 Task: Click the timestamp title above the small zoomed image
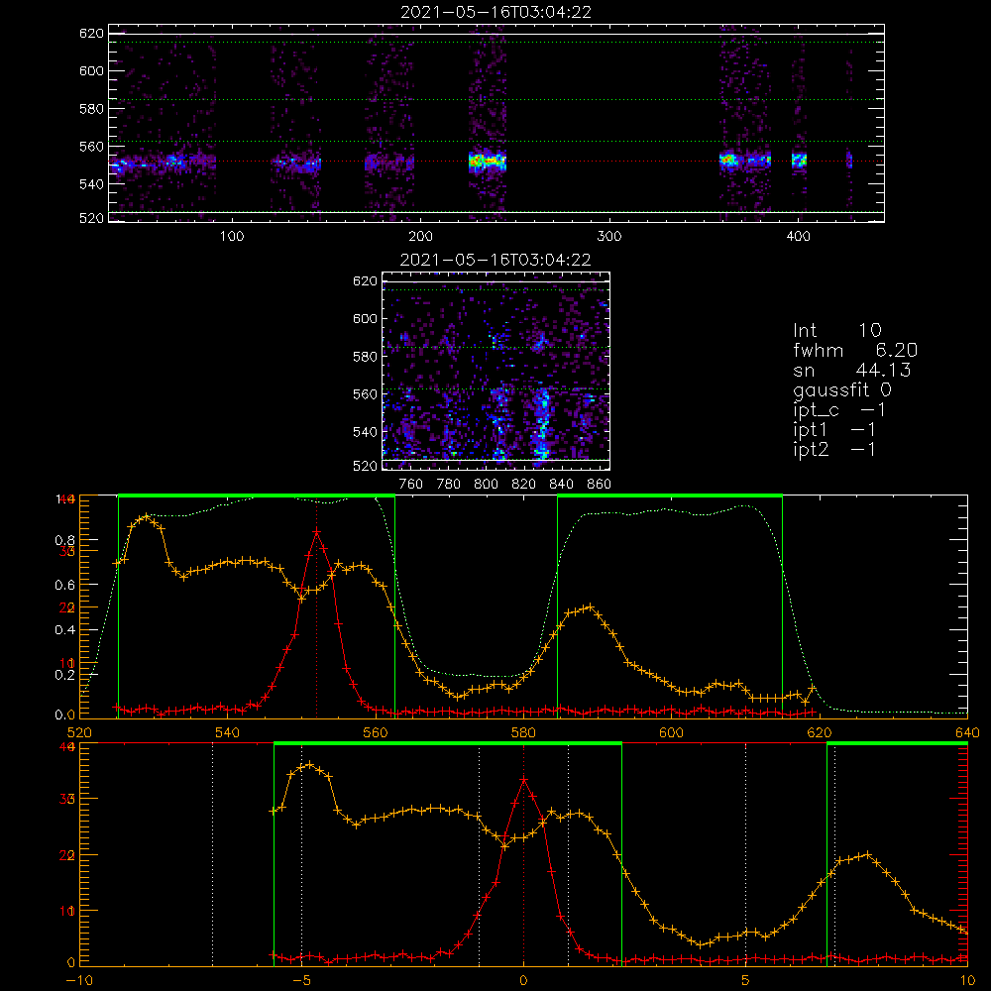[x=495, y=260]
